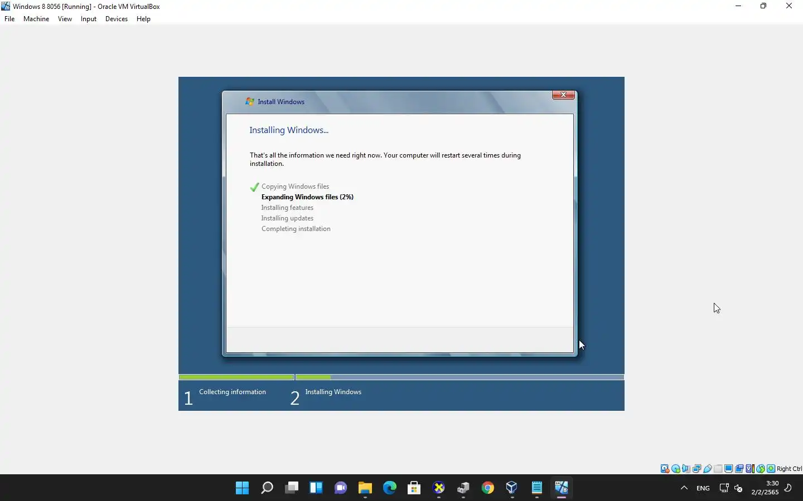Open Notepad from the taskbar
The height and width of the screenshot is (501, 803).
537,488
